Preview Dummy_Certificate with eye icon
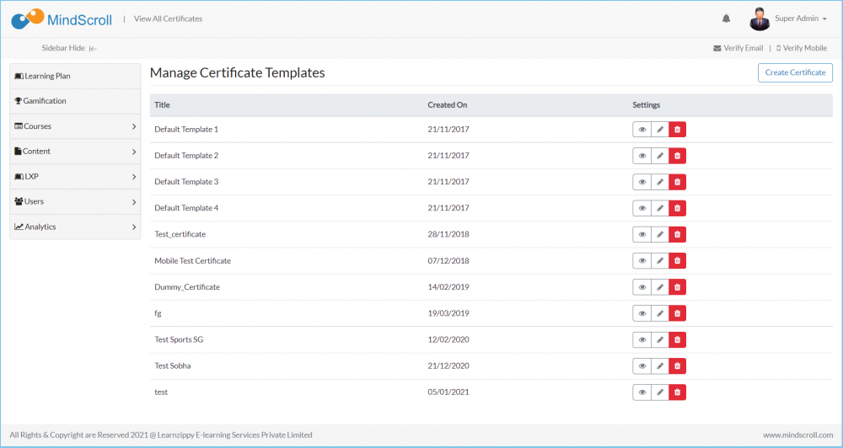The height and width of the screenshot is (448, 843). (642, 287)
